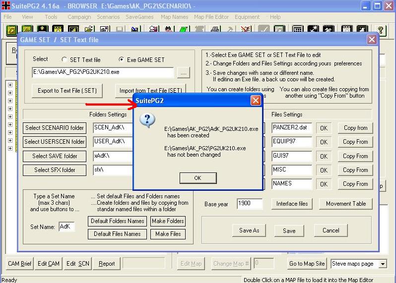
Task: Click Default Files Names button
Action: 117,234
